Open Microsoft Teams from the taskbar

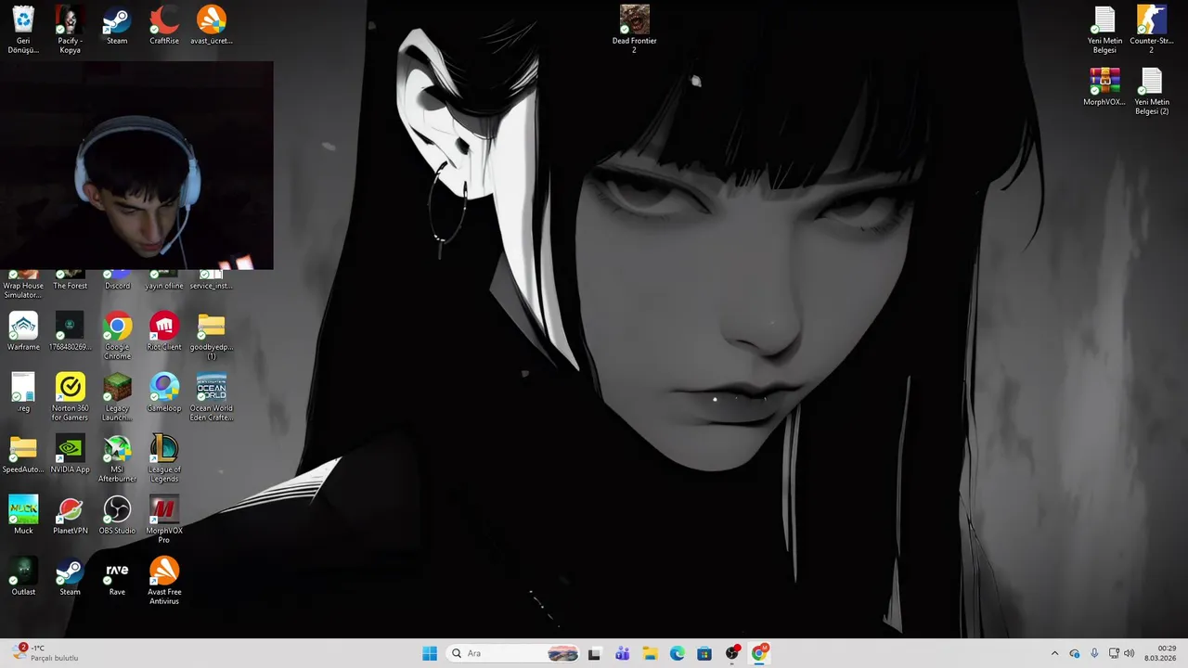(622, 653)
